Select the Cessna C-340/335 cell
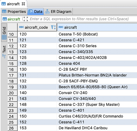 click(x=97, y=52)
